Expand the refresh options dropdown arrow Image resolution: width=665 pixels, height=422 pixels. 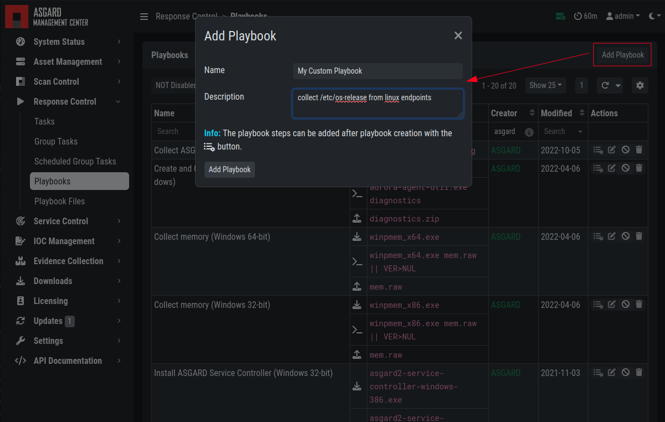tap(618, 86)
